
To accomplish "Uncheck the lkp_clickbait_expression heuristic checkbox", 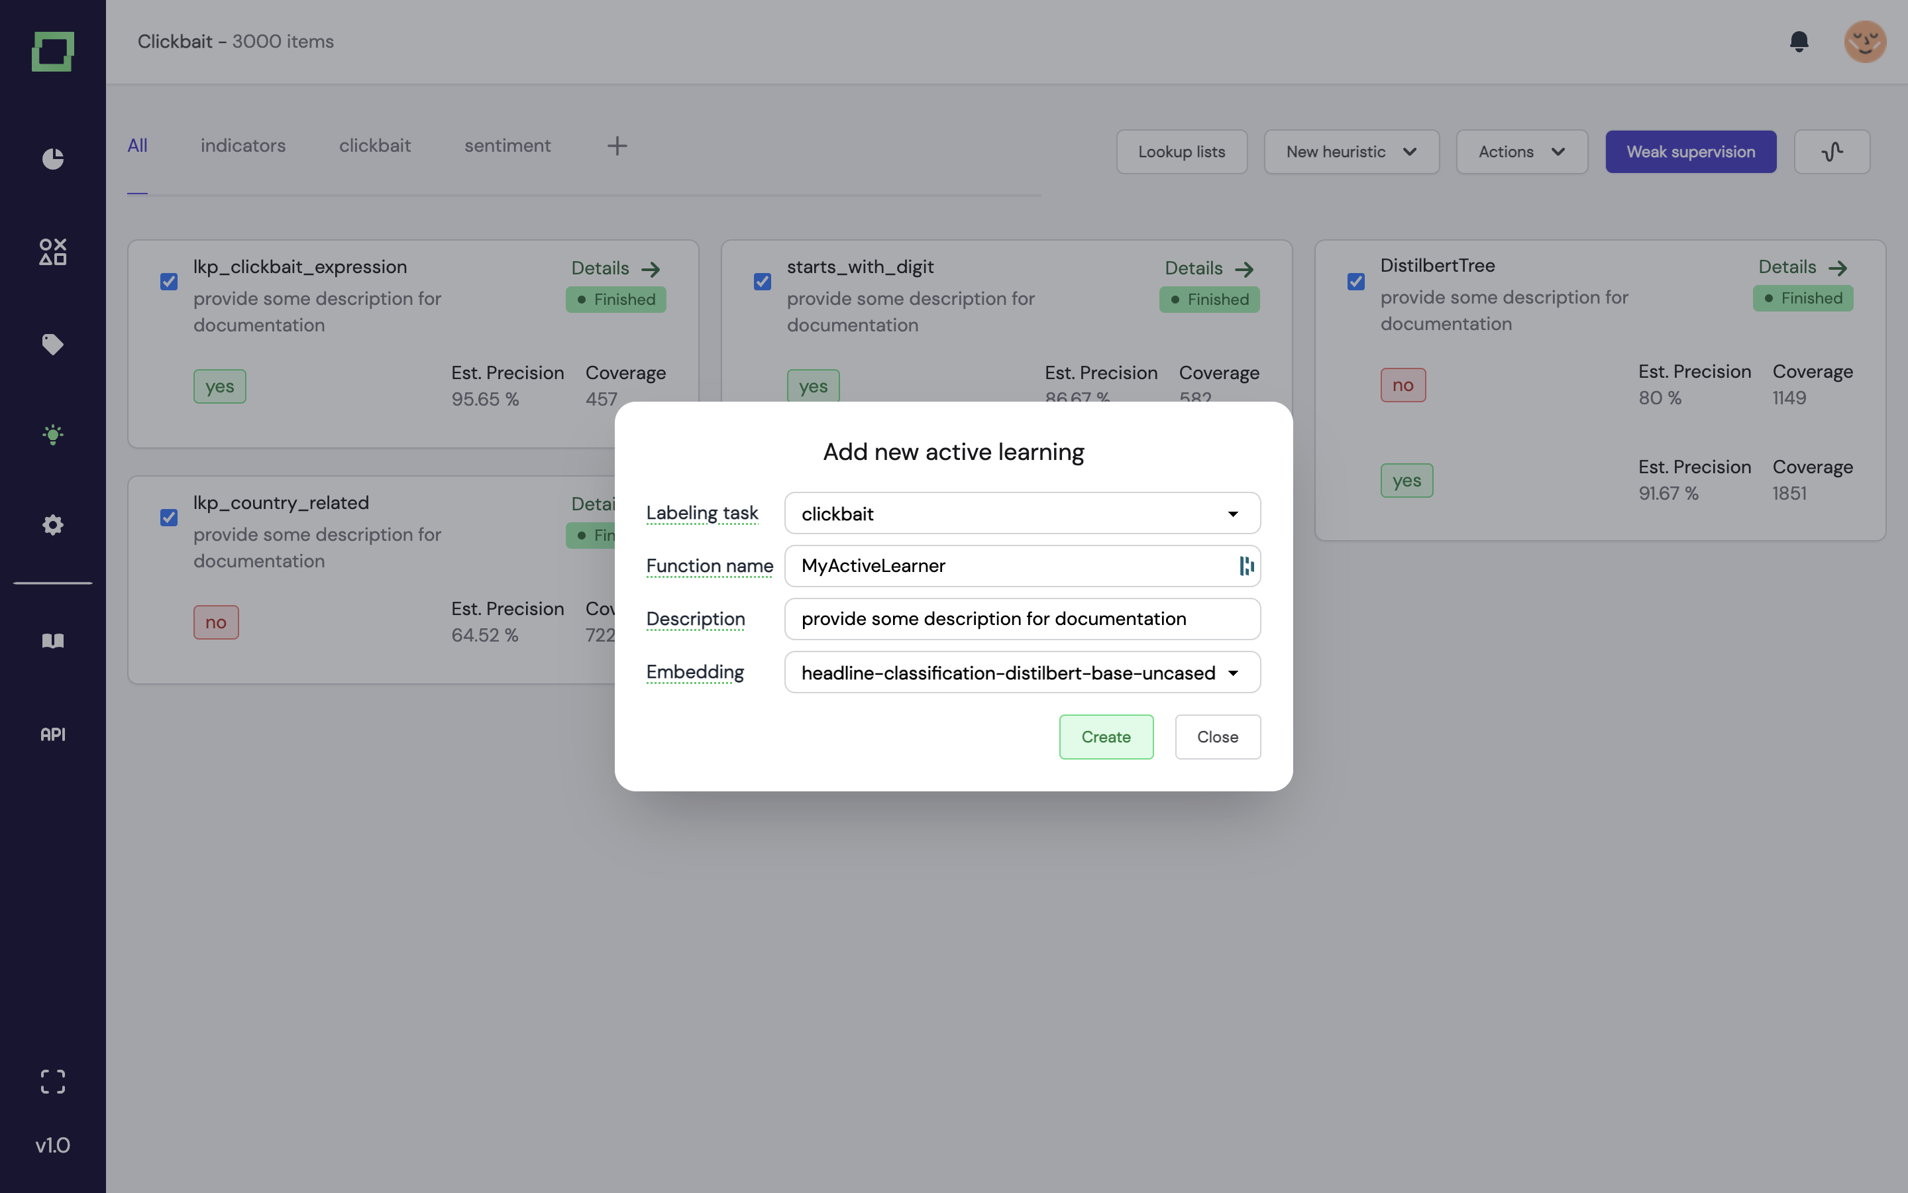I will pyautogui.click(x=169, y=282).
